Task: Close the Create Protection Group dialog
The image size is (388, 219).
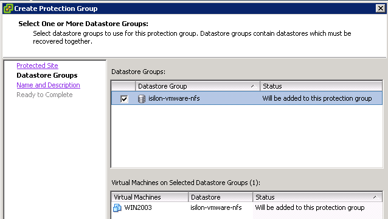Action: [x=380, y=8]
